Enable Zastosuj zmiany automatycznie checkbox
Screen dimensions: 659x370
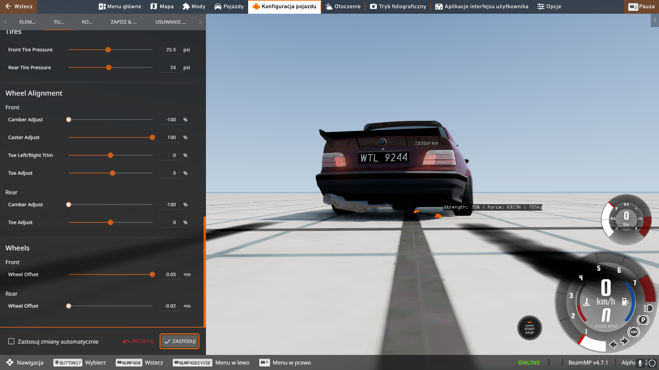tap(11, 341)
